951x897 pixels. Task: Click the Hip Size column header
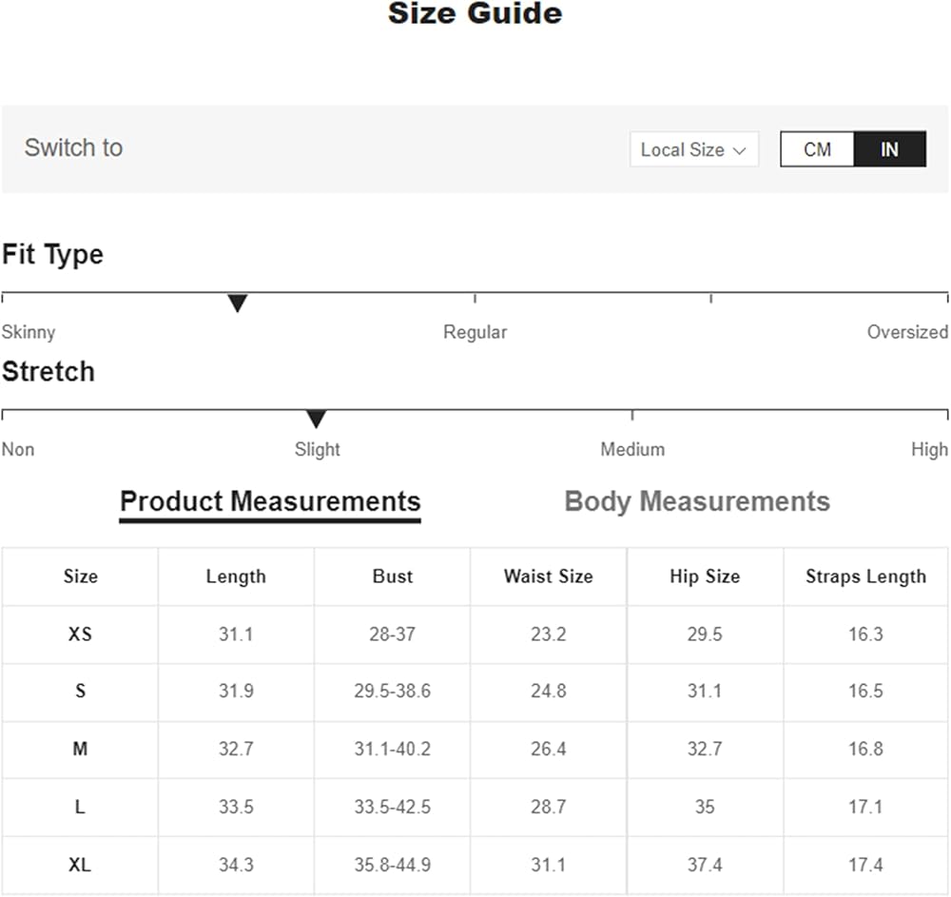point(705,576)
